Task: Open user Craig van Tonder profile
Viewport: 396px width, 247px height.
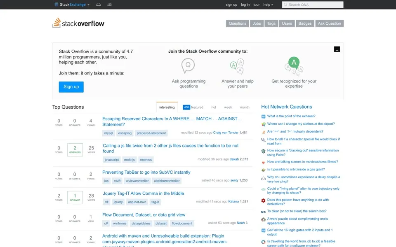Action: click(x=226, y=133)
